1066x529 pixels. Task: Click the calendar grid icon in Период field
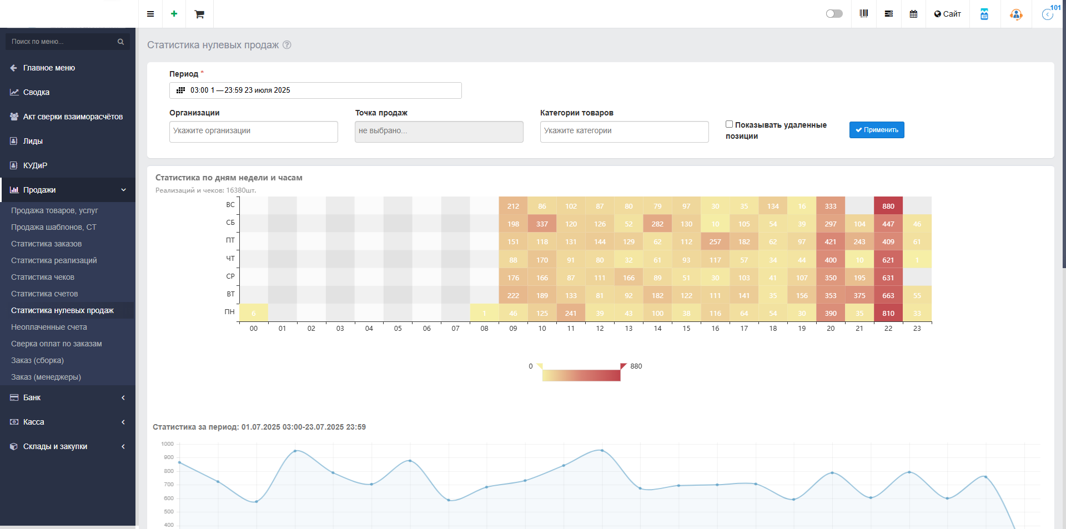click(180, 90)
